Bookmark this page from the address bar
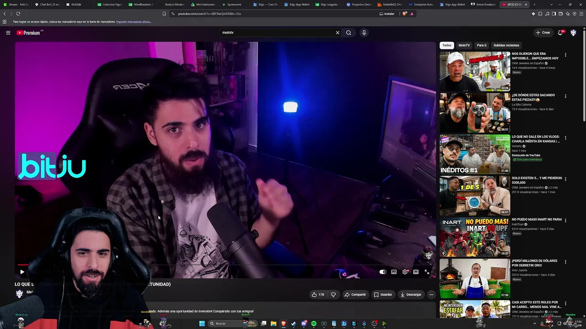The image size is (586, 329). click(164, 14)
